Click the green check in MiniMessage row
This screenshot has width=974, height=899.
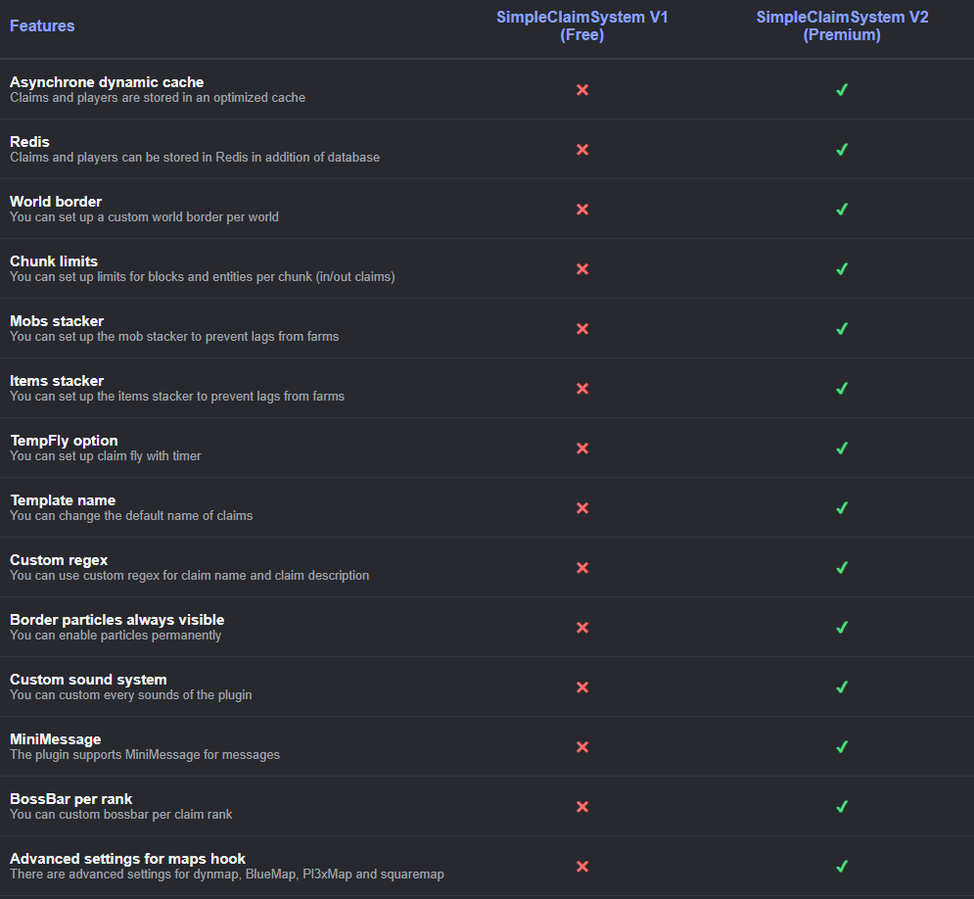842,747
